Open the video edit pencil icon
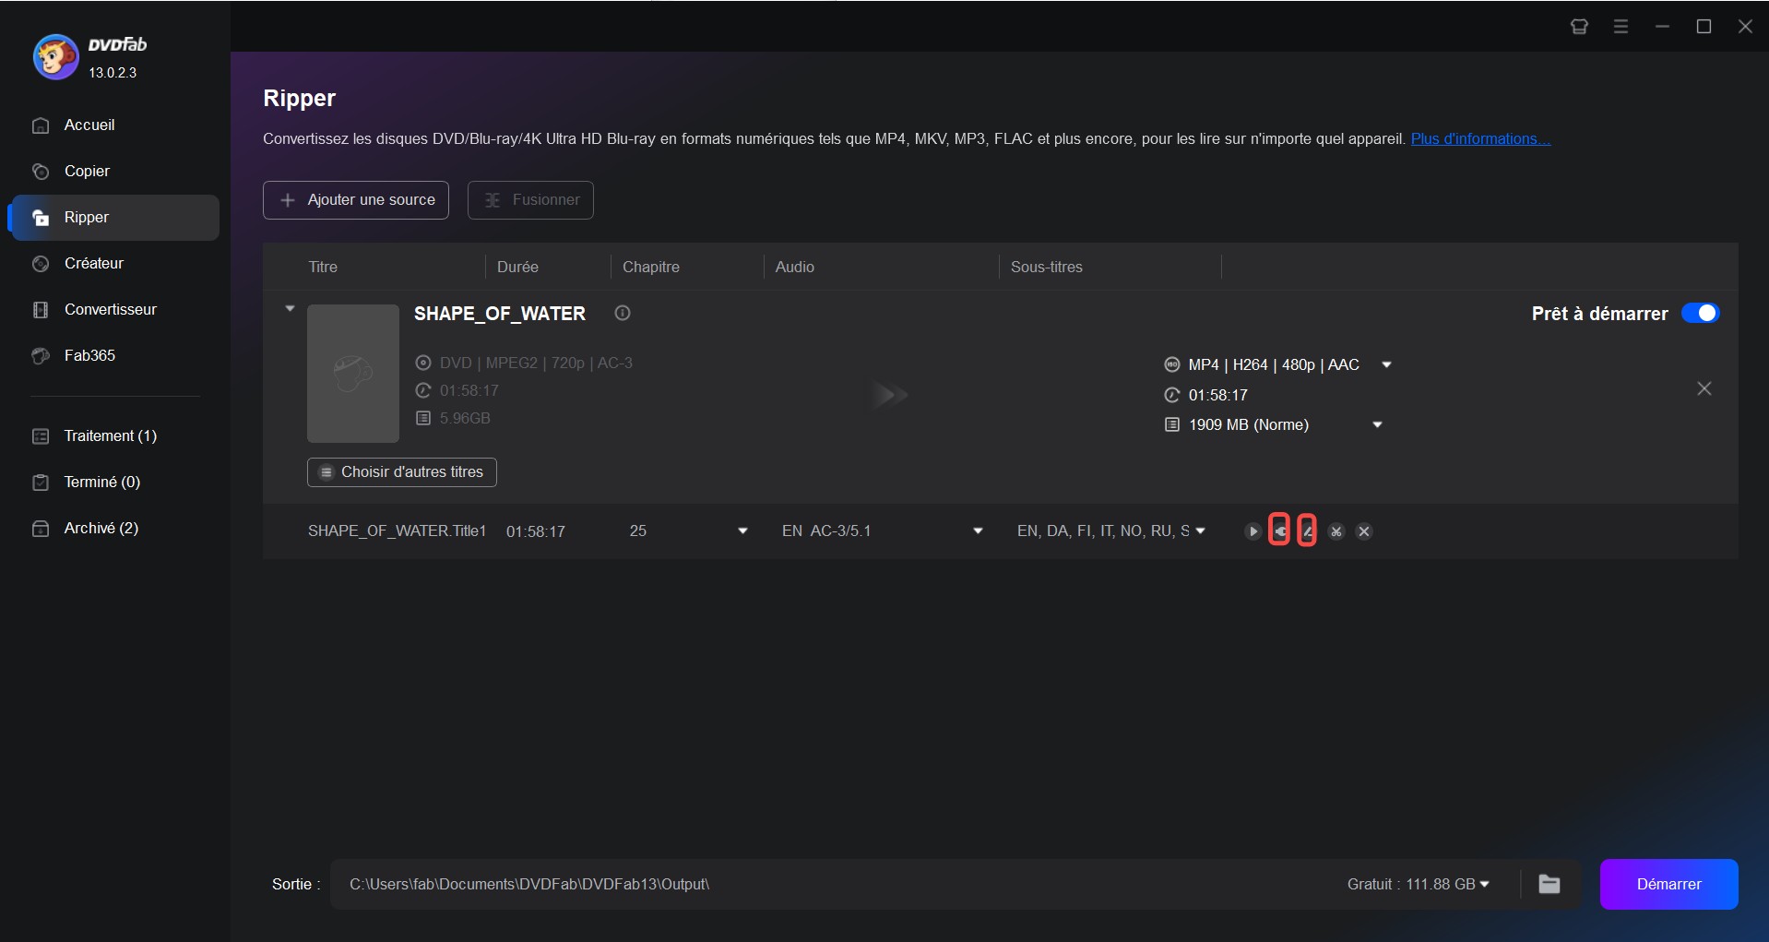Viewport: 1769px width, 942px height. (x=1307, y=531)
